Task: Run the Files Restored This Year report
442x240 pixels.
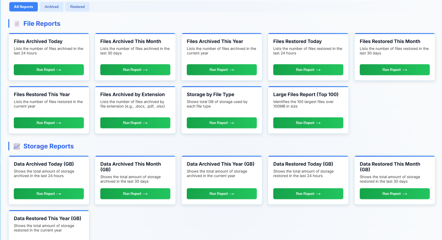Action: click(x=49, y=123)
